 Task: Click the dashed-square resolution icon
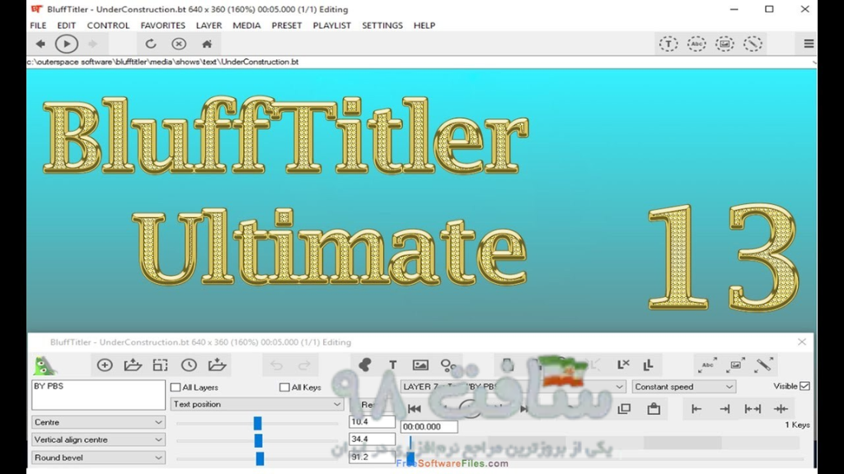pyautogui.click(x=161, y=365)
